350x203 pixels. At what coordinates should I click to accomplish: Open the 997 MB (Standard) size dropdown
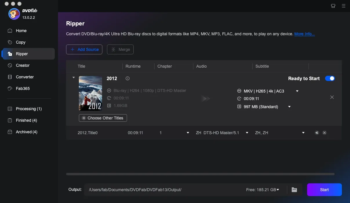[x=289, y=107]
